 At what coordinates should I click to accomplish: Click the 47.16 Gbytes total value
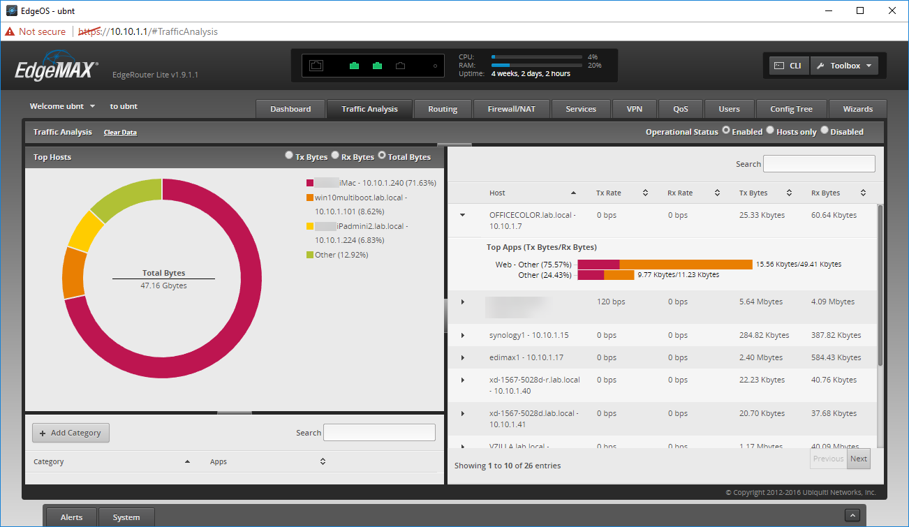(x=163, y=285)
